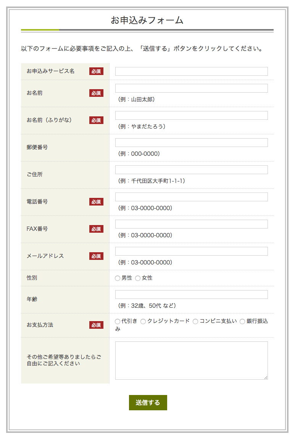Click the 必須 badge beside メールアドレス
The width and height of the screenshot is (295, 439).
tap(96, 256)
